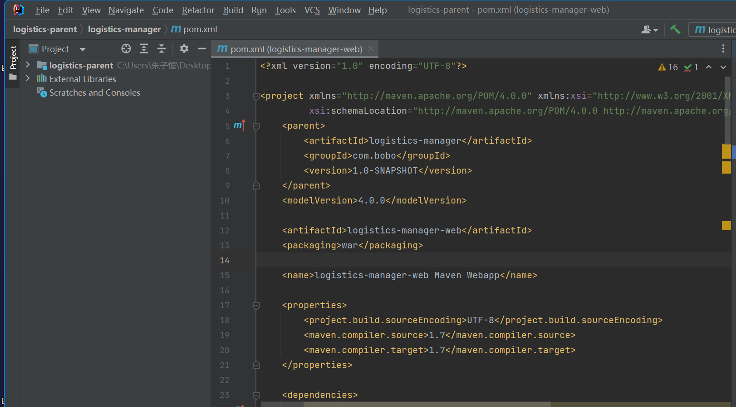Fold the parent tag block
This screenshot has width=736, height=407.
tap(256, 126)
